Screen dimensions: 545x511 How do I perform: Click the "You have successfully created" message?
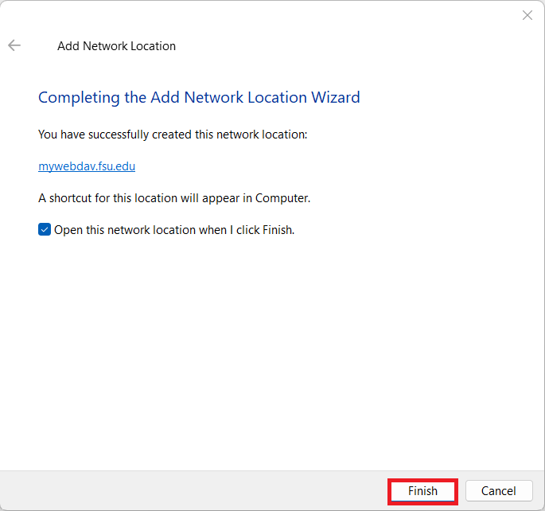coord(173,135)
